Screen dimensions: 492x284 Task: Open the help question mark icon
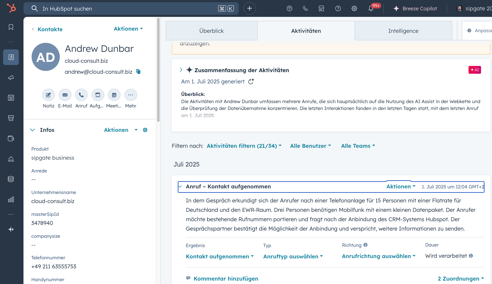(338, 8)
